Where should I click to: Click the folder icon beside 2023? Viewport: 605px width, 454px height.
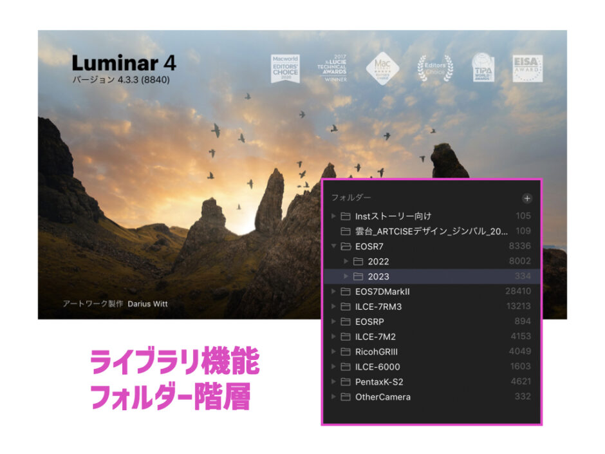coord(358,276)
